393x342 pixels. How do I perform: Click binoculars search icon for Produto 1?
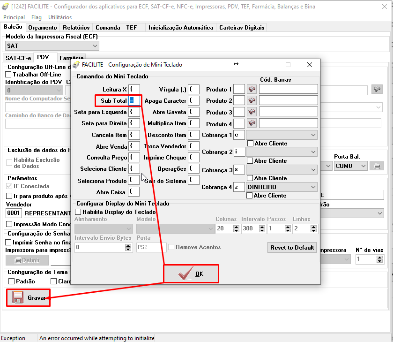point(252,89)
